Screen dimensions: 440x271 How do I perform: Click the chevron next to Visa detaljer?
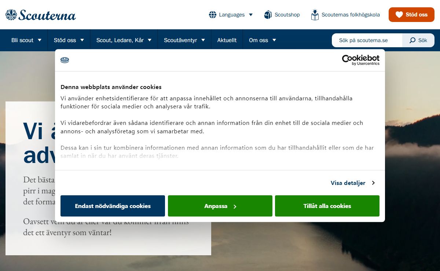pyautogui.click(x=373, y=183)
